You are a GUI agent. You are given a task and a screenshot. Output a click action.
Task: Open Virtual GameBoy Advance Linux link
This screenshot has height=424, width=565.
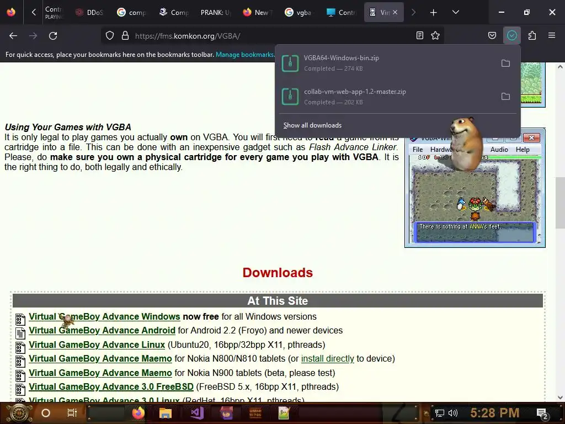coord(97,344)
